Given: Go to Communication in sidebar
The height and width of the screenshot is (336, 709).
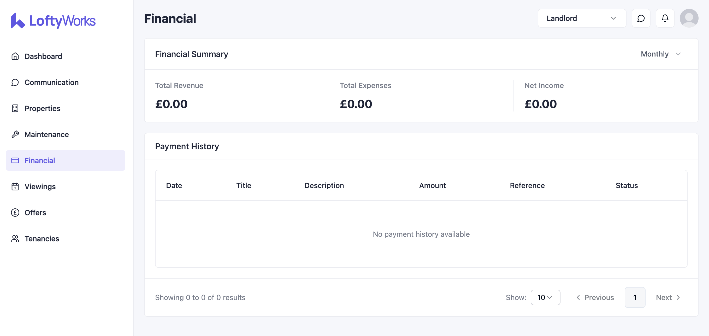Looking at the screenshot, I should coord(51,82).
